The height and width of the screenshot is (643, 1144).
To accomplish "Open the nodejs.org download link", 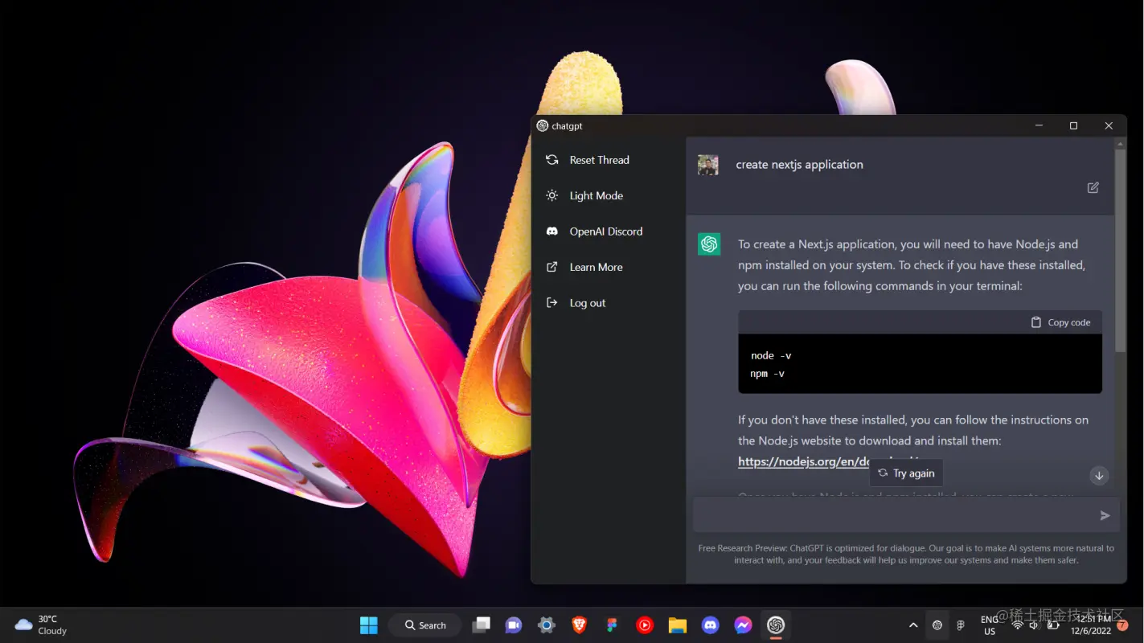I will (x=804, y=461).
